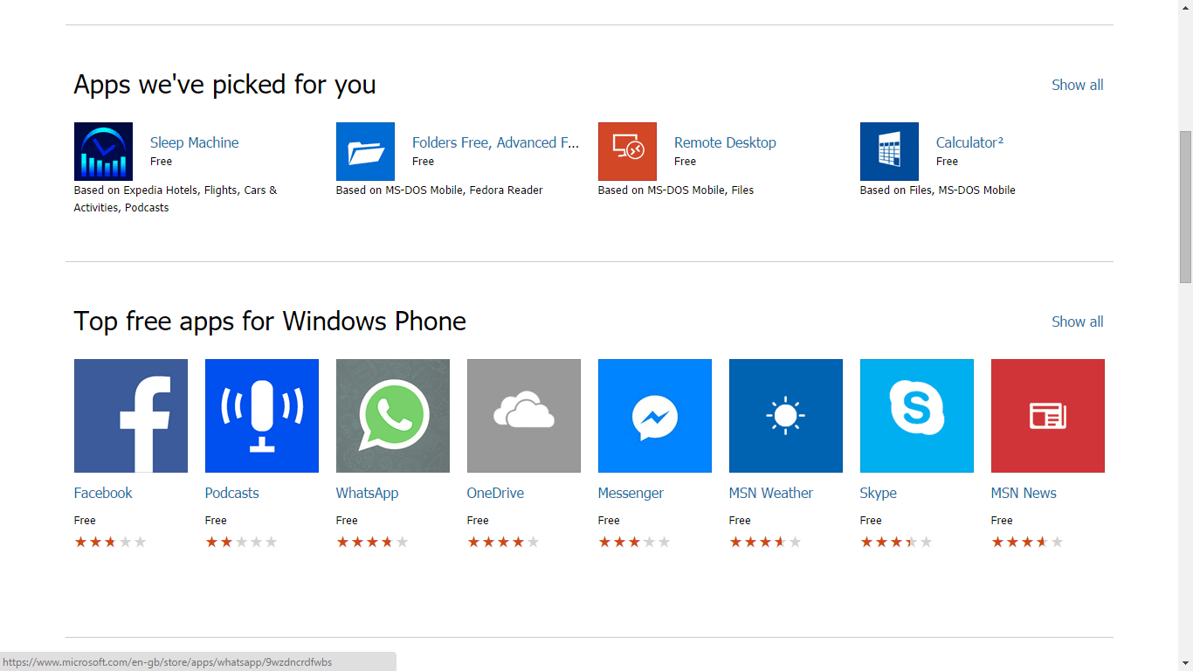Click 'Based on MS-DOS Mobile, Fedora Reader' text
The image size is (1193, 671).
(x=439, y=190)
